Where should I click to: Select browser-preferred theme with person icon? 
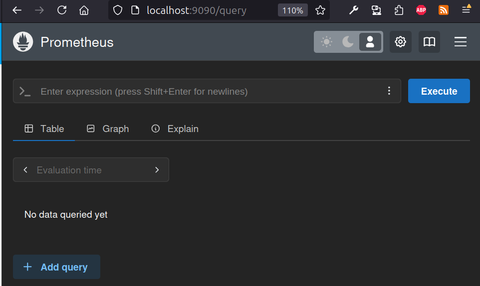pos(370,42)
